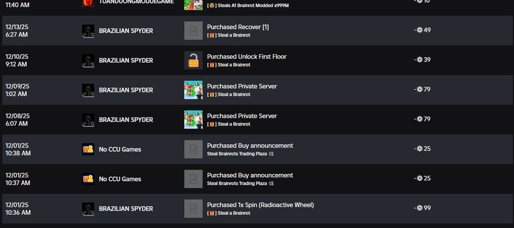The image size is (514, 228).
Task: Click Private Server thumbnail dated 12/08/25
Action: click(194, 120)
